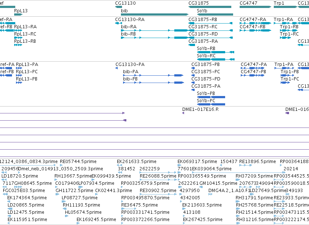Open the bib-RB transcript label

coord(128,34)
